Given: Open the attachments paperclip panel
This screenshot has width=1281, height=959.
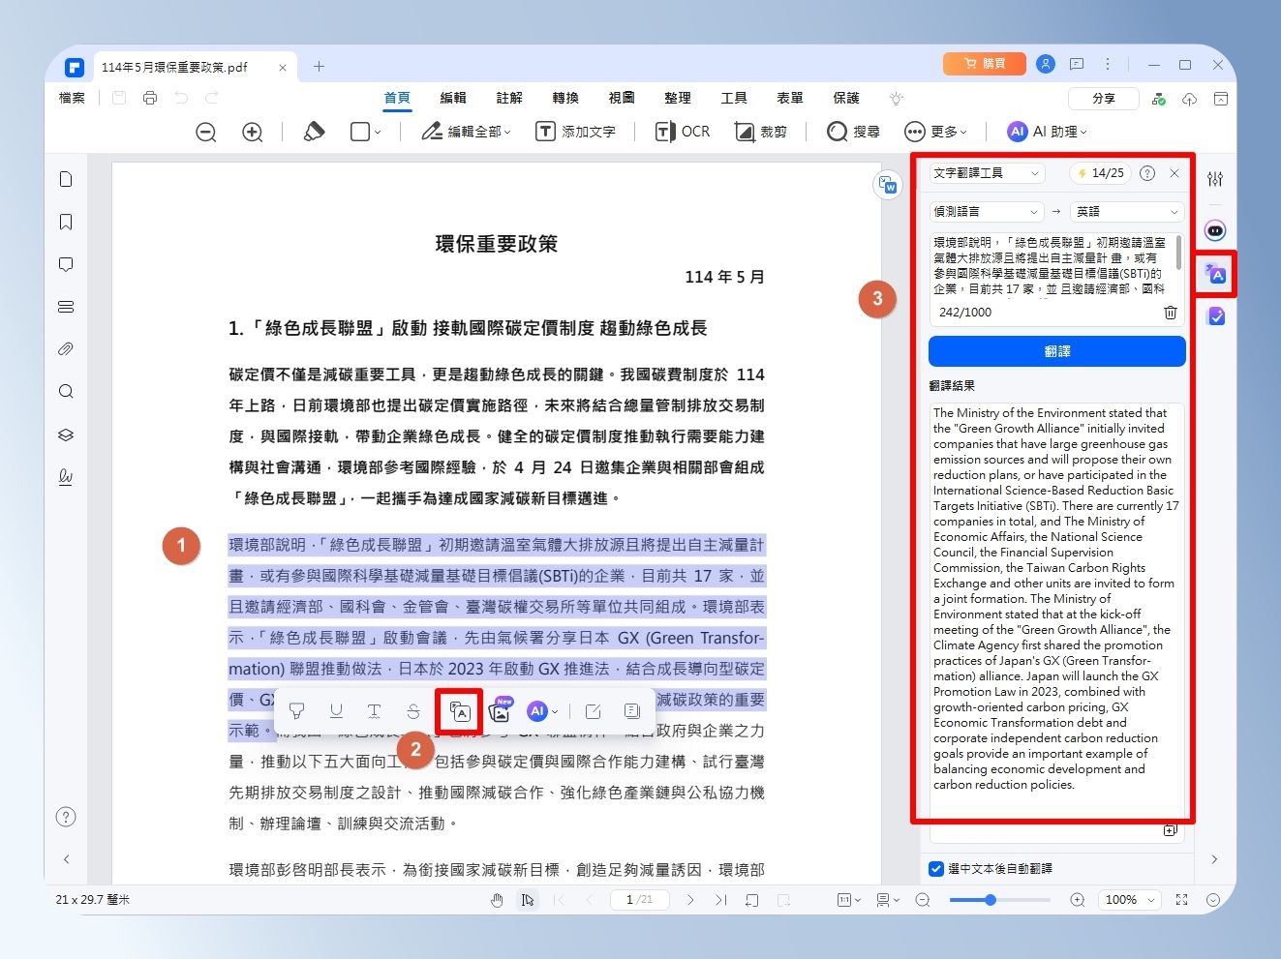Looking at the screenshot, I should pos(66,349).
